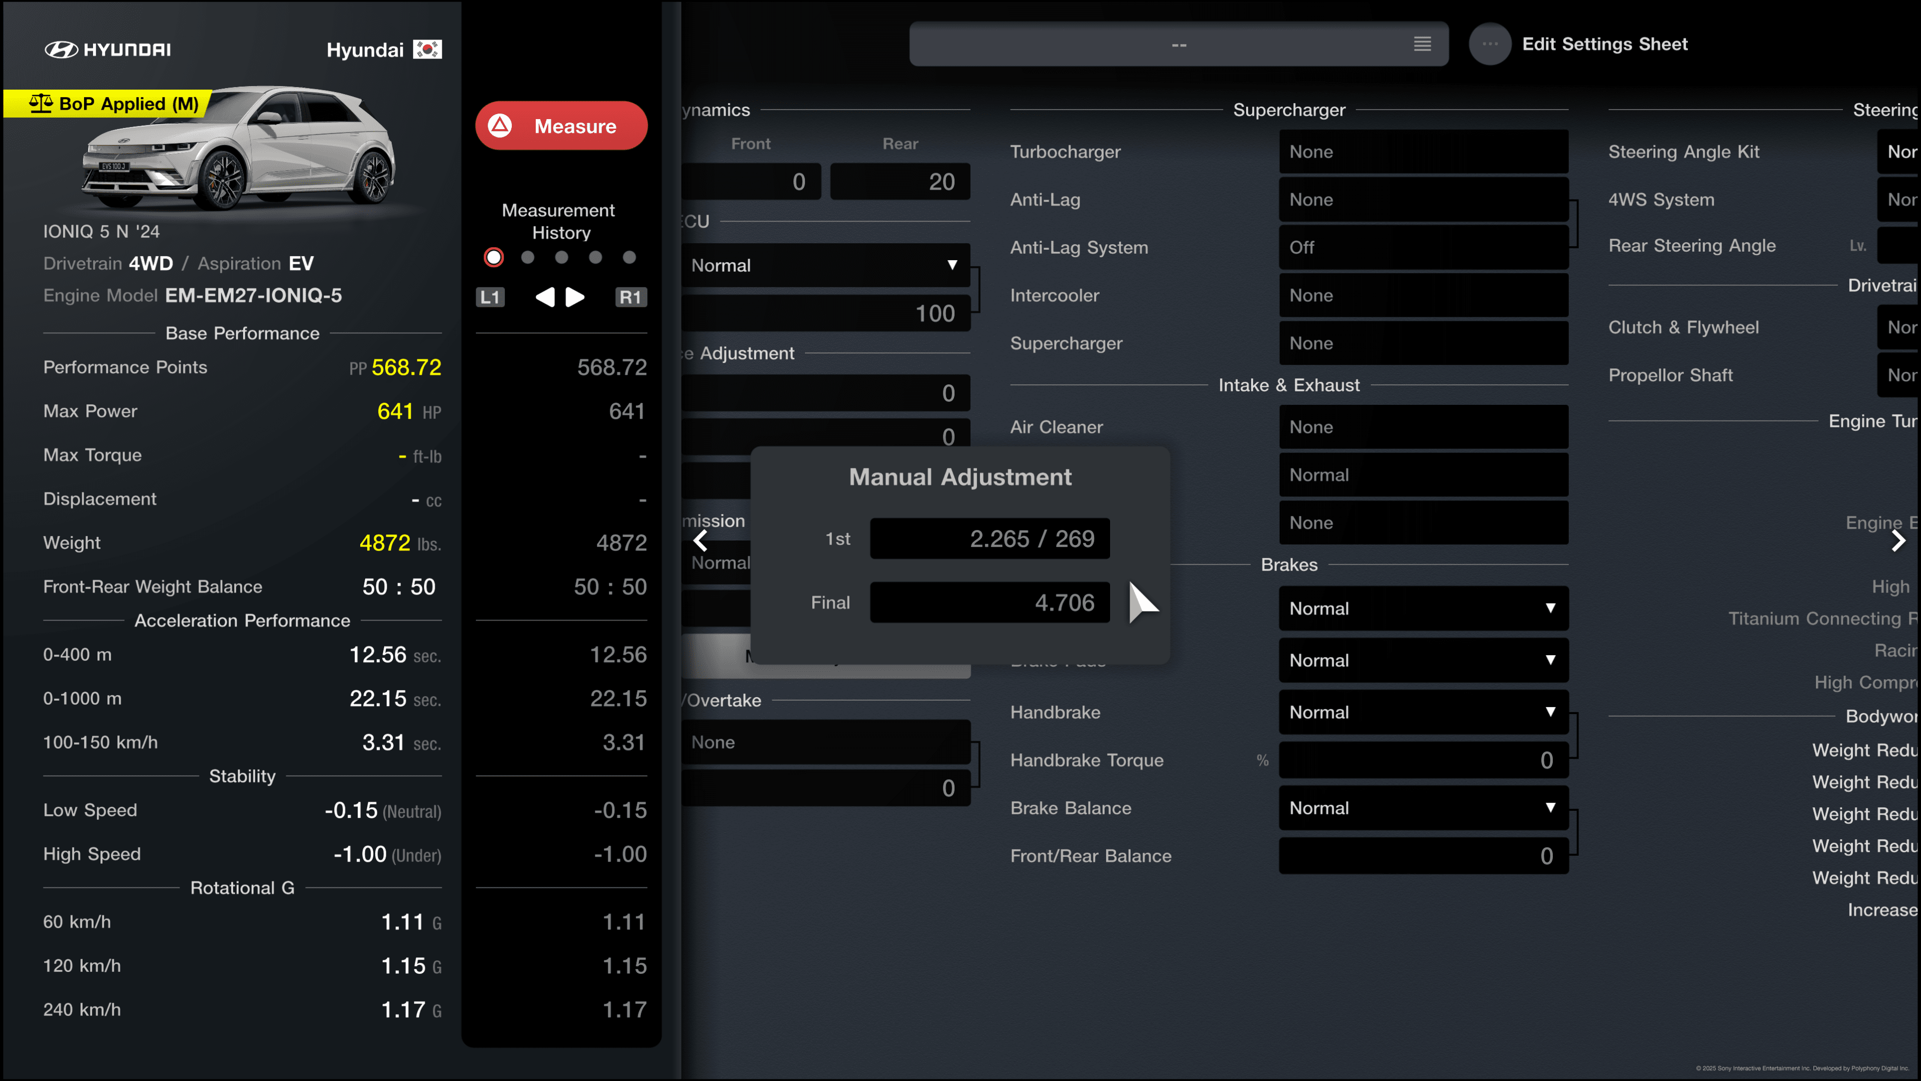The image size is (1921, 1081).
Task: Go to next measurement with right arrow
Action: pyautogui.click(x=575, y=297)
